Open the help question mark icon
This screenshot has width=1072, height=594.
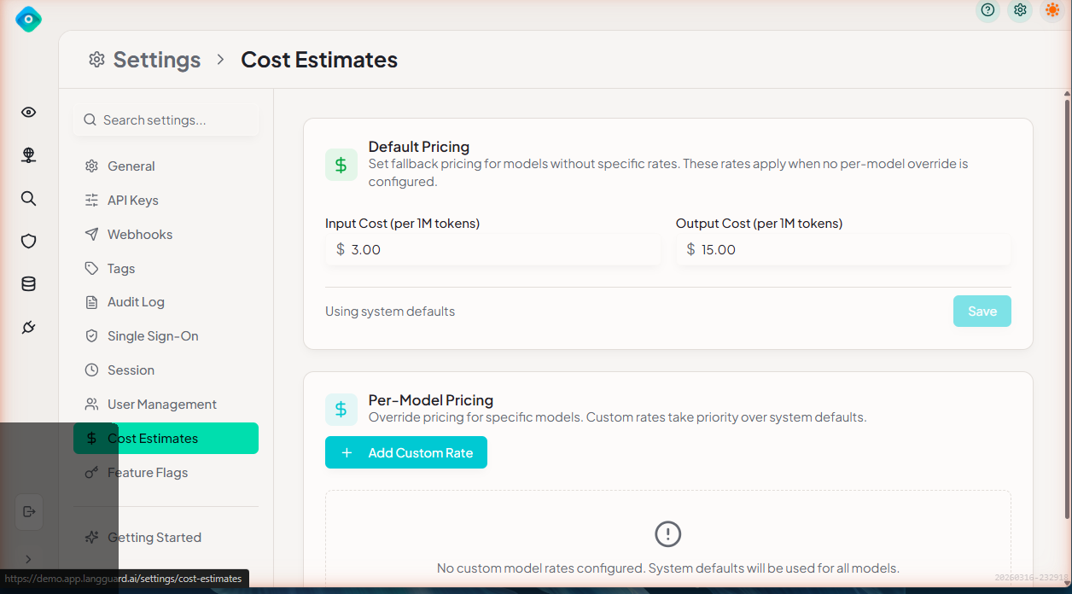coord(988,10)
